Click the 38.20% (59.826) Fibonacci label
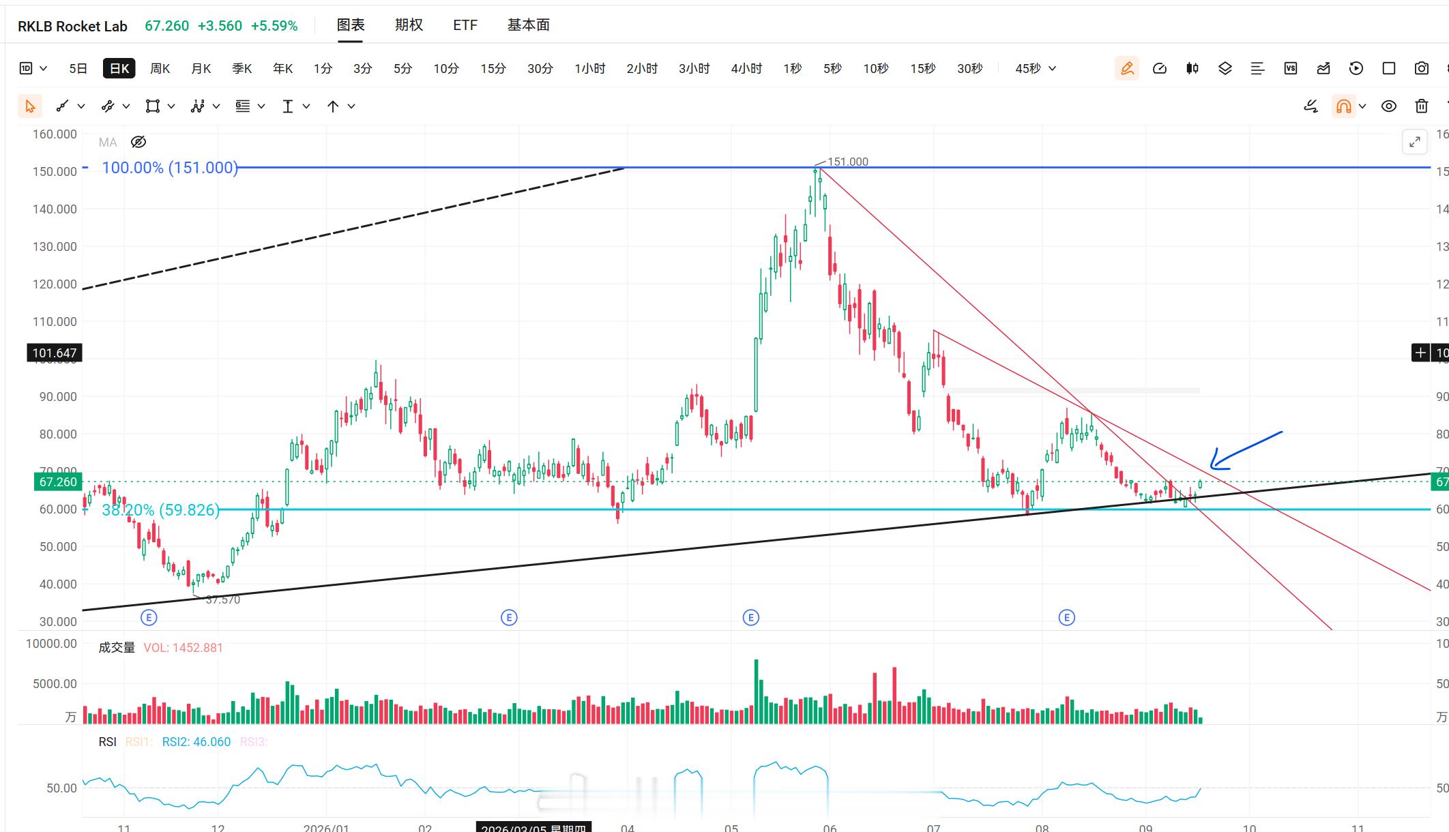 tap(161, 510)
